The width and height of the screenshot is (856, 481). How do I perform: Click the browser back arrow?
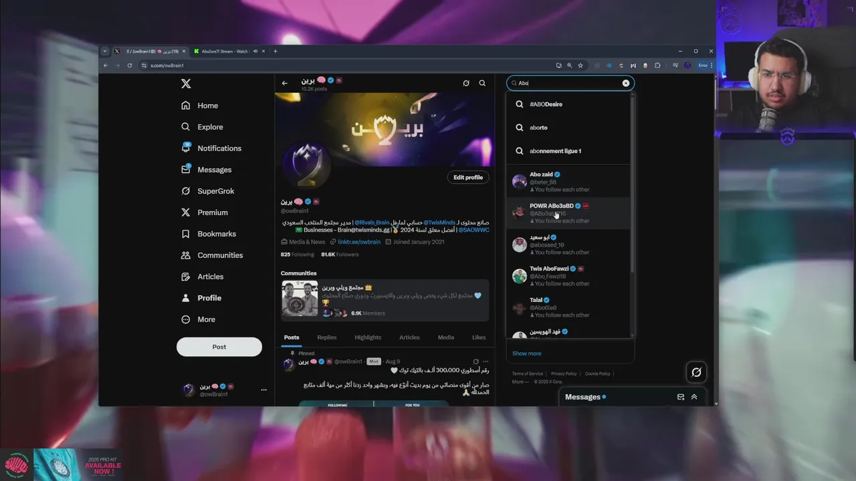(x=106, y=65)
